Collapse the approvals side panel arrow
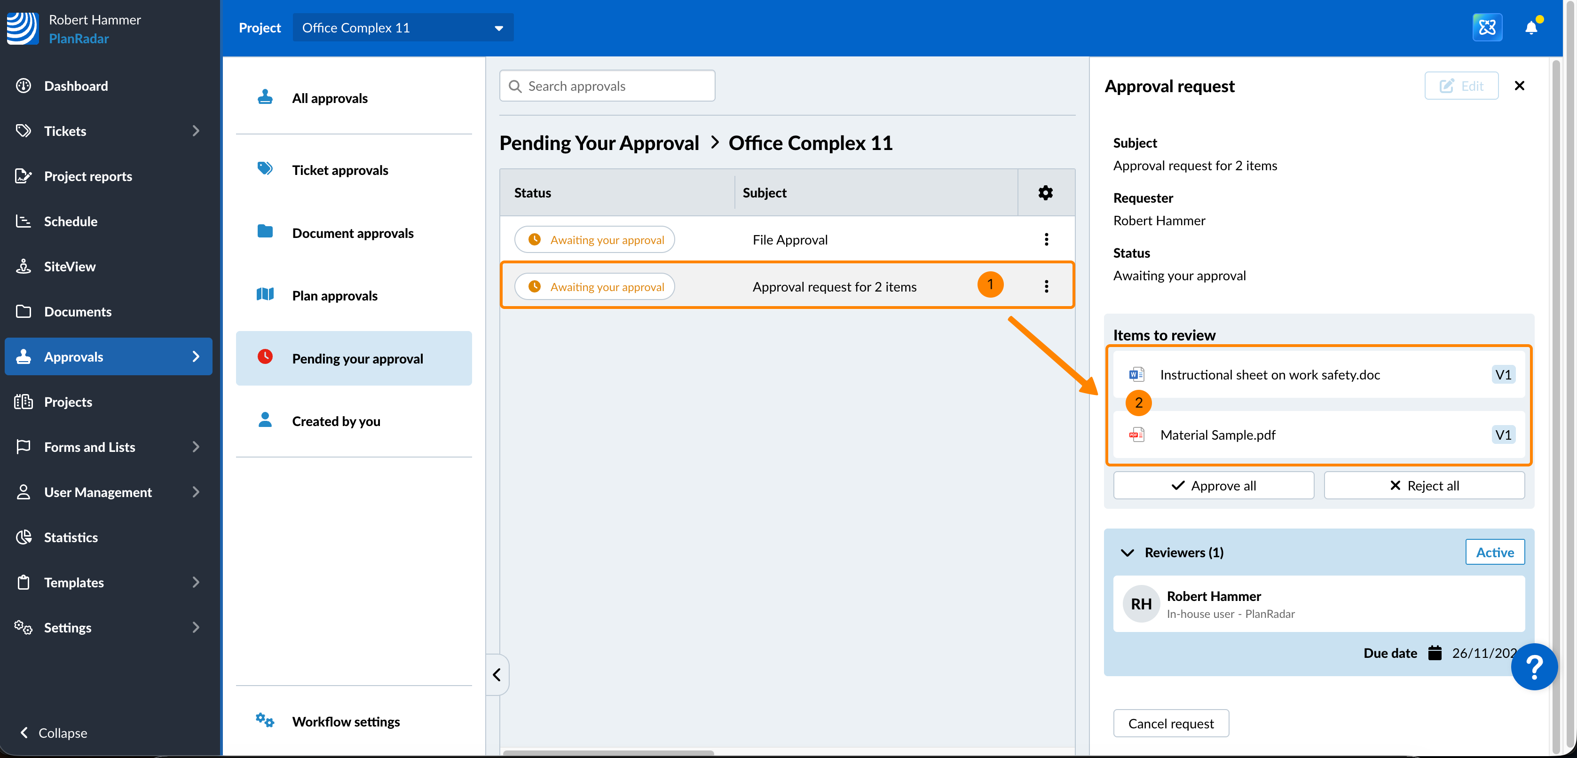The image size is (1577, 758). [x=497, y=675]
